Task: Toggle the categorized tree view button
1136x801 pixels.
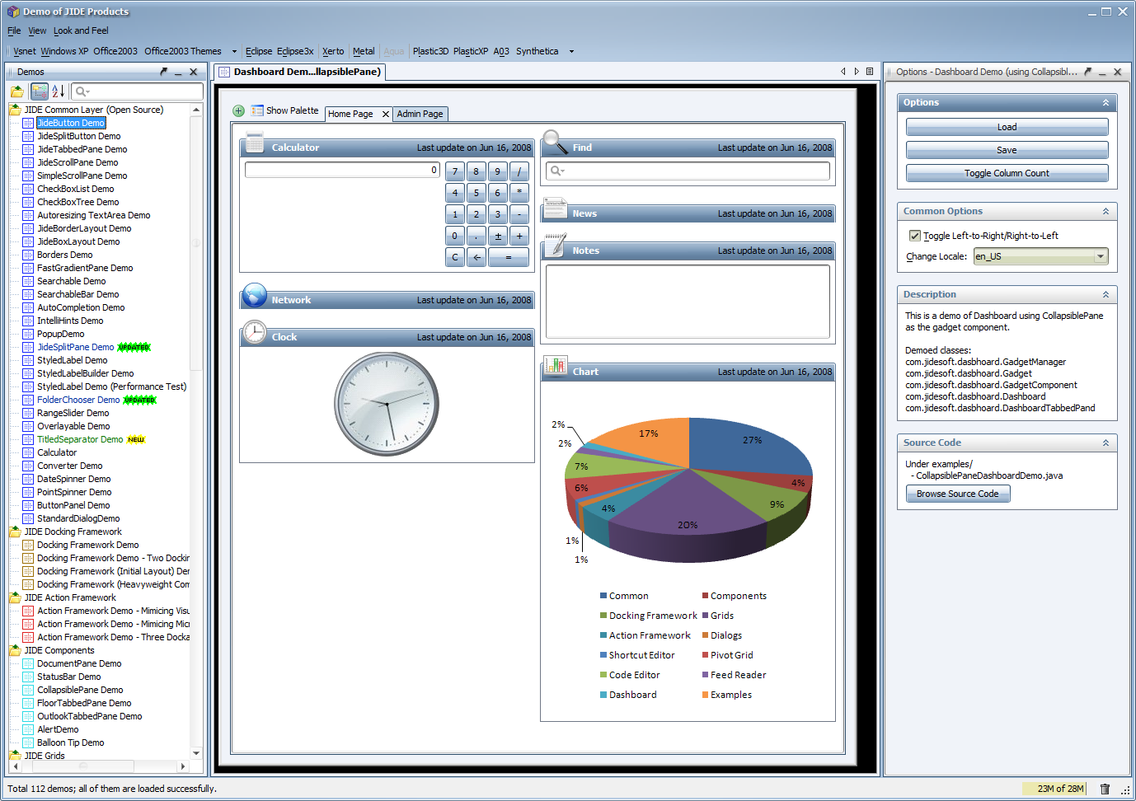Action: click(40, 91)
